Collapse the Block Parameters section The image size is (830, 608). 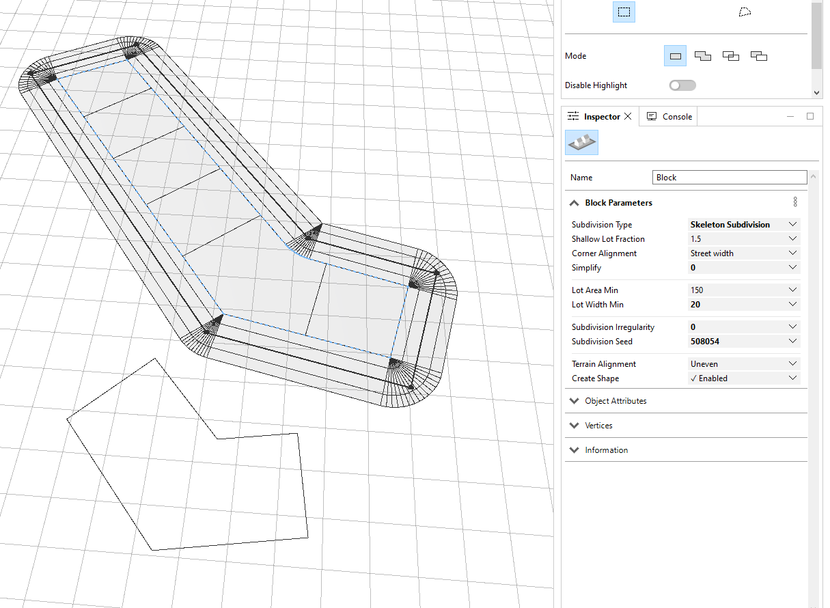(x=574, y=203)
